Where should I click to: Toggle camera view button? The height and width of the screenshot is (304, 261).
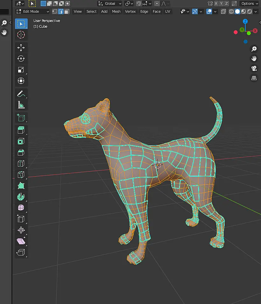pos(254,68)
